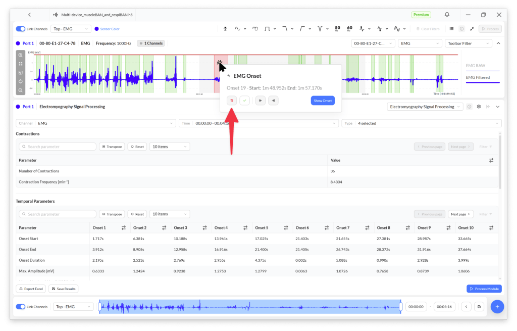Open the Type 4 selected dropdown
517x331 pixels.
(422, 123)
